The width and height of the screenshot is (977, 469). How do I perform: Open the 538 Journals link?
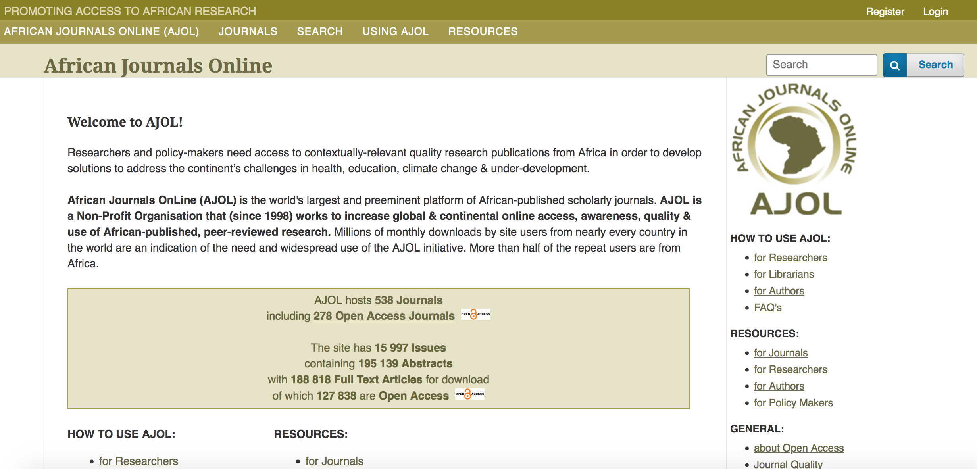[408, 300]
